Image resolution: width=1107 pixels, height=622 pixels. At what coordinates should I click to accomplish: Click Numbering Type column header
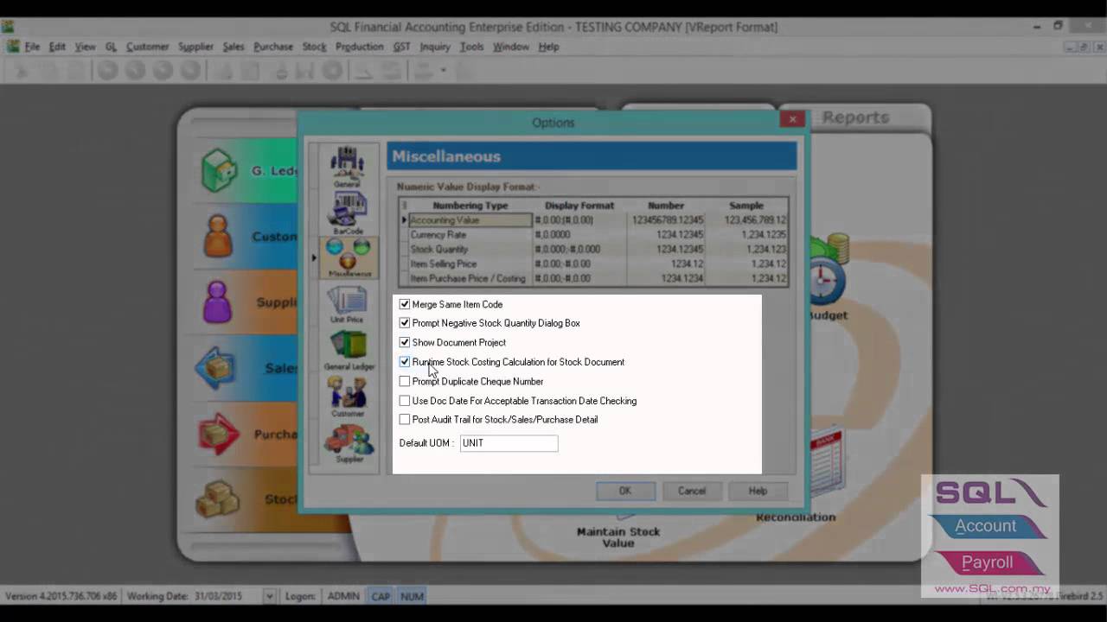(470, 206)
